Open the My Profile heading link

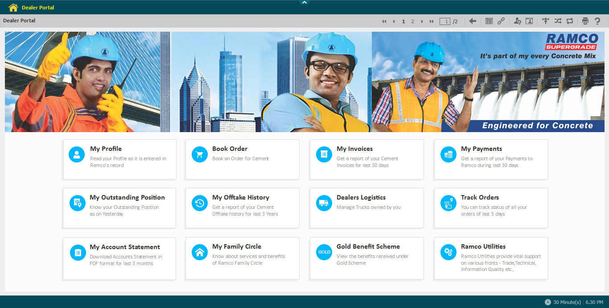(x=106, y=149)
